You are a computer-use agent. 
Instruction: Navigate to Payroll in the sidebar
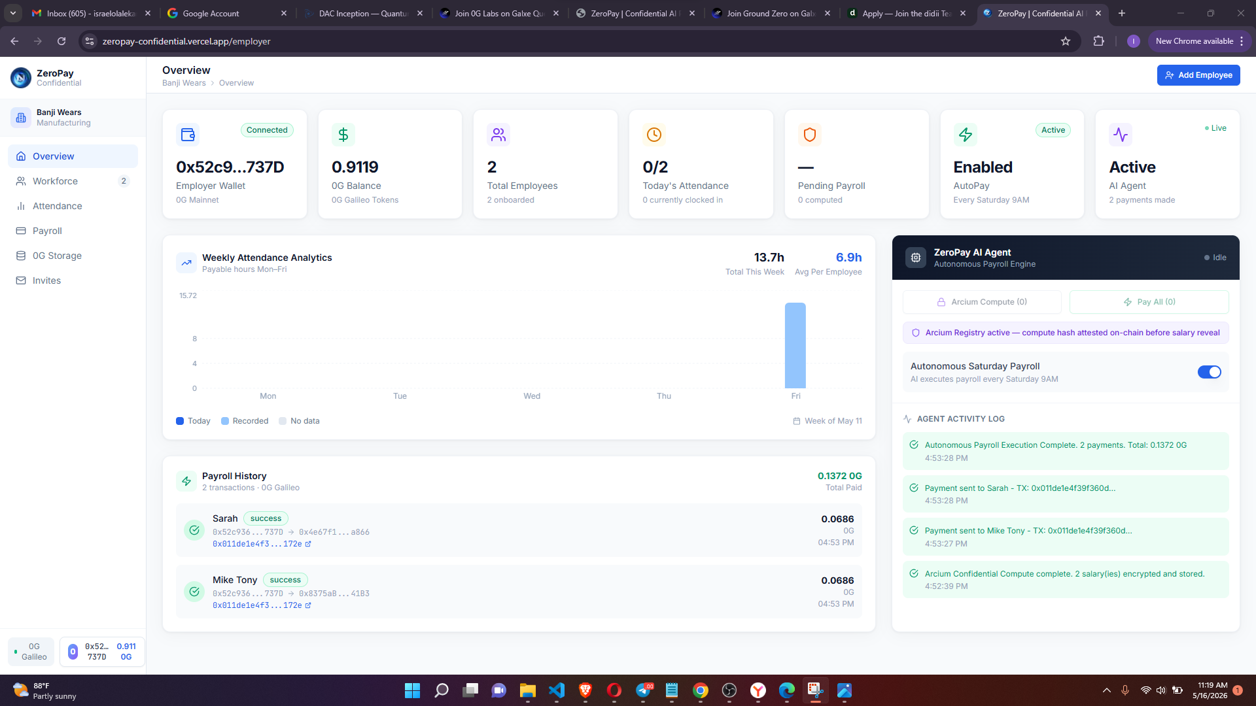click(x=73, y=231)
